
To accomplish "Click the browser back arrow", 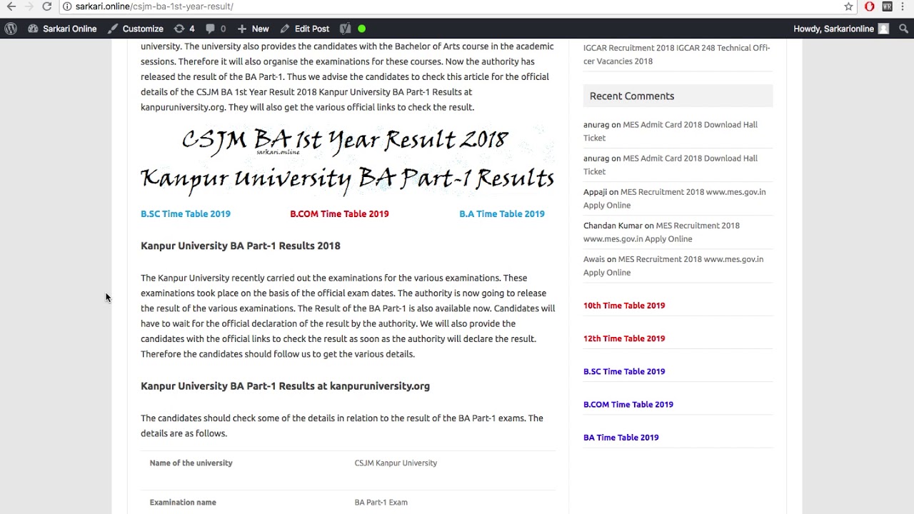I will 11,6.
